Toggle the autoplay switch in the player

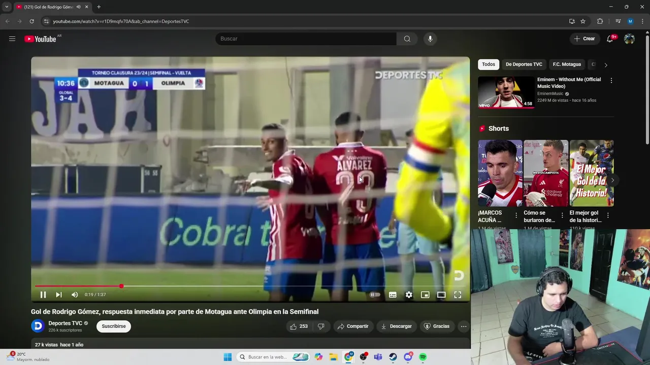tap(375, 295)
